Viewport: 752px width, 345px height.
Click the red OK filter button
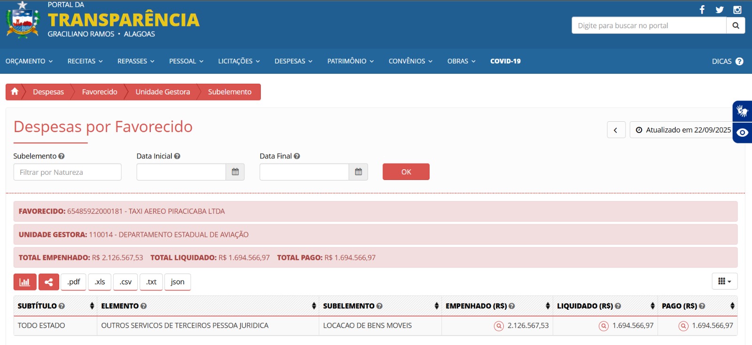click(x=406, y=172)
